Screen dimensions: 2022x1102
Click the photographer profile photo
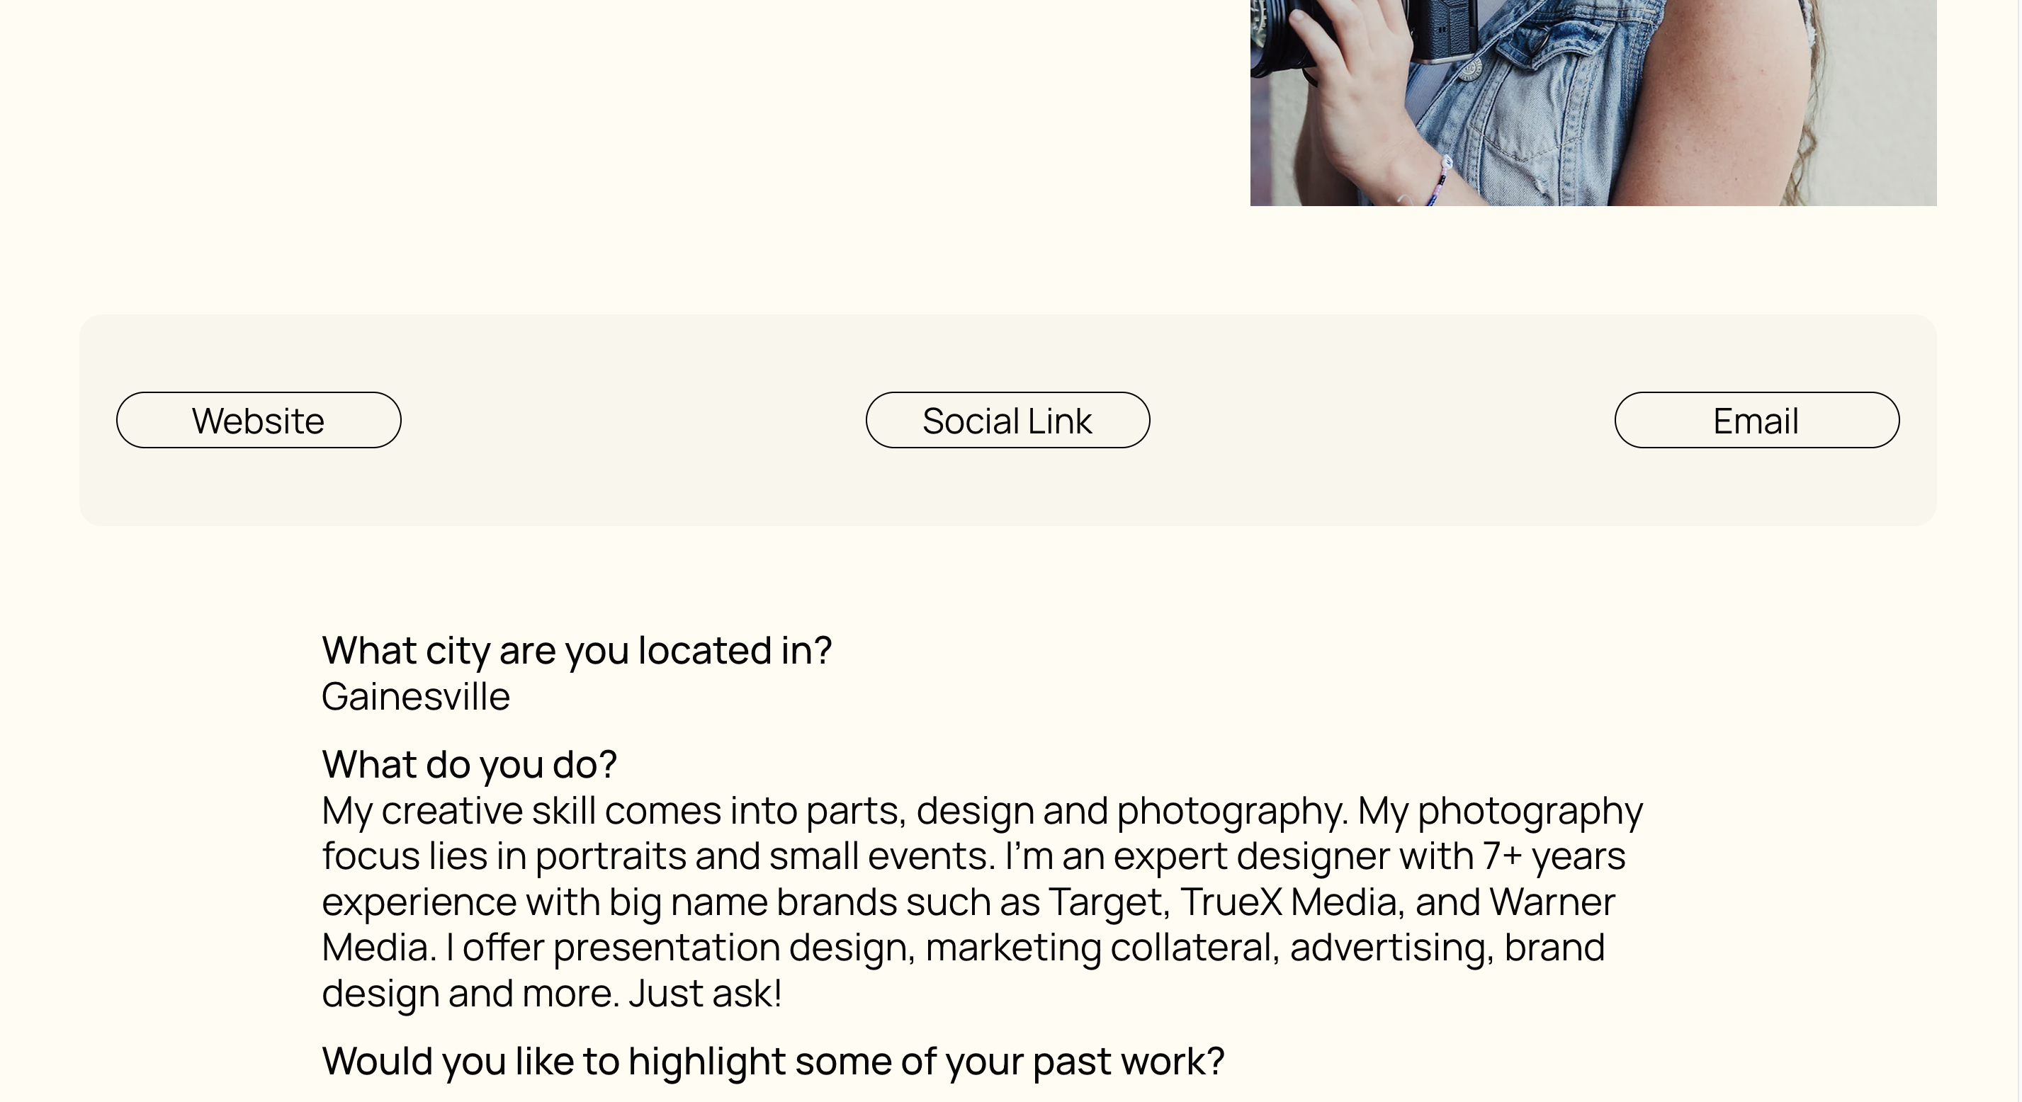pyautogui.click(x=1593, y=103)
